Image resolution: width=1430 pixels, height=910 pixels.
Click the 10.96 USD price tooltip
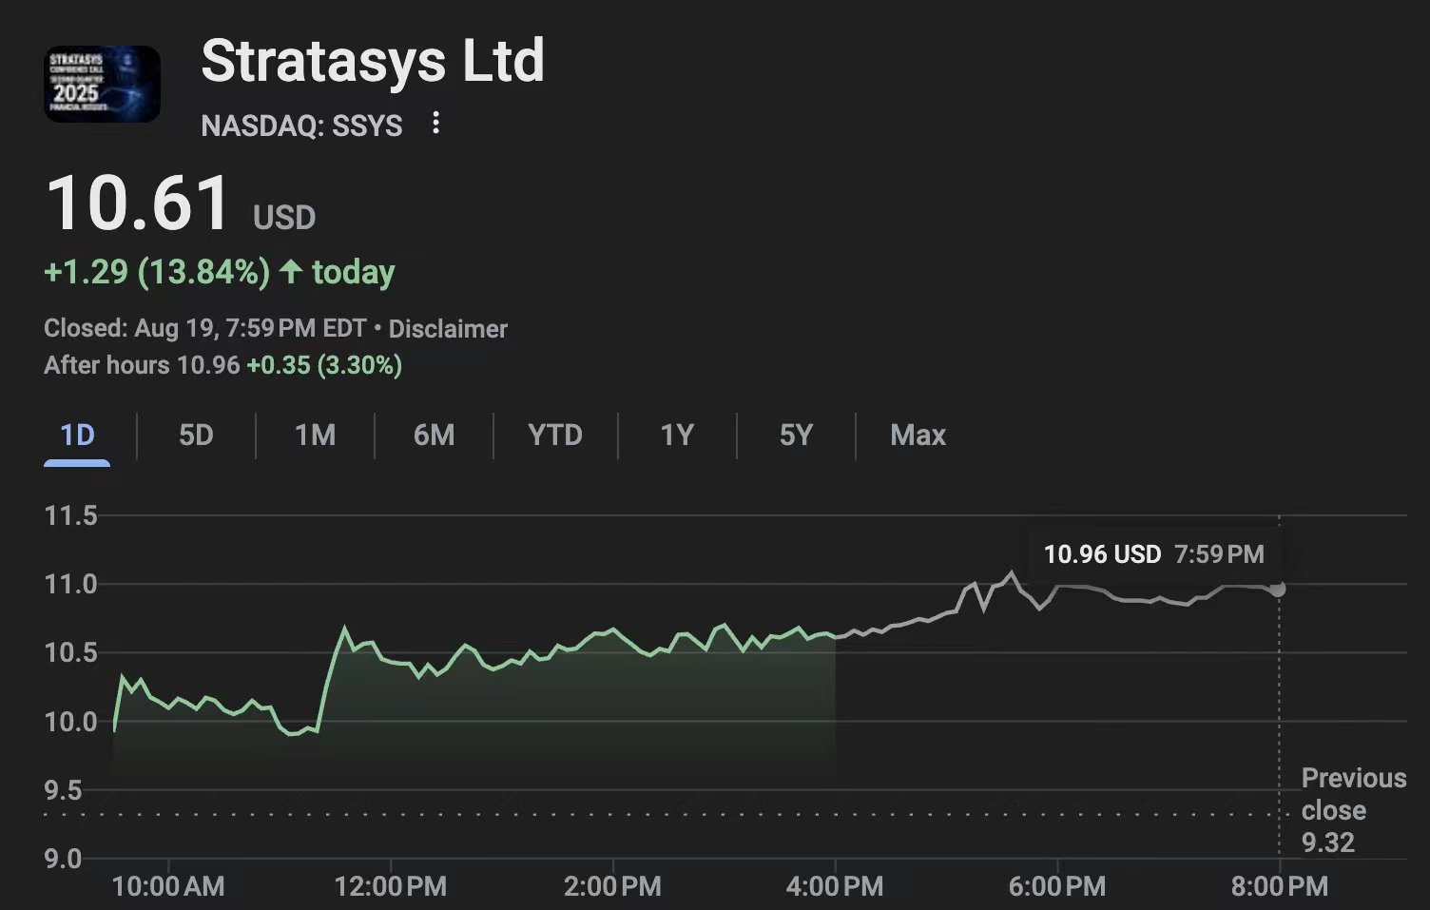click(x=1153, y=554)
